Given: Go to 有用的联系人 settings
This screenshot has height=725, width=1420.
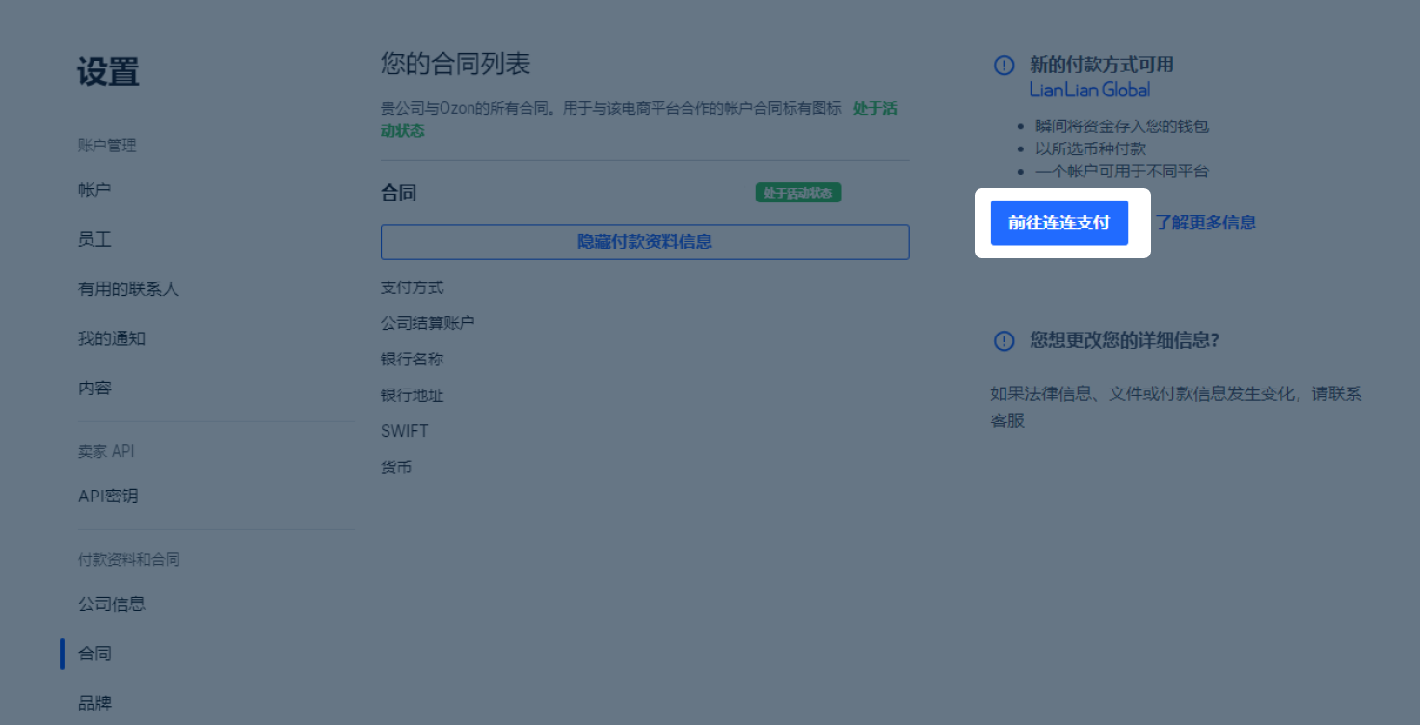Looking at the screenshot, I should point(128,288).
